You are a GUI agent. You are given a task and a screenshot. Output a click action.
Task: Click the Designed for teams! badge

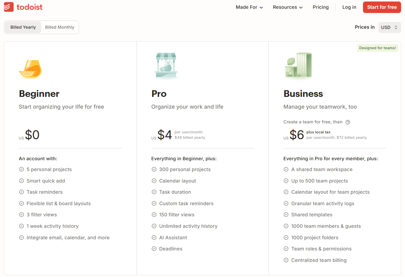point(377,48)
